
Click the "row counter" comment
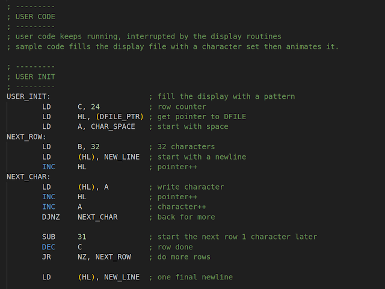(x=182, y=107)
